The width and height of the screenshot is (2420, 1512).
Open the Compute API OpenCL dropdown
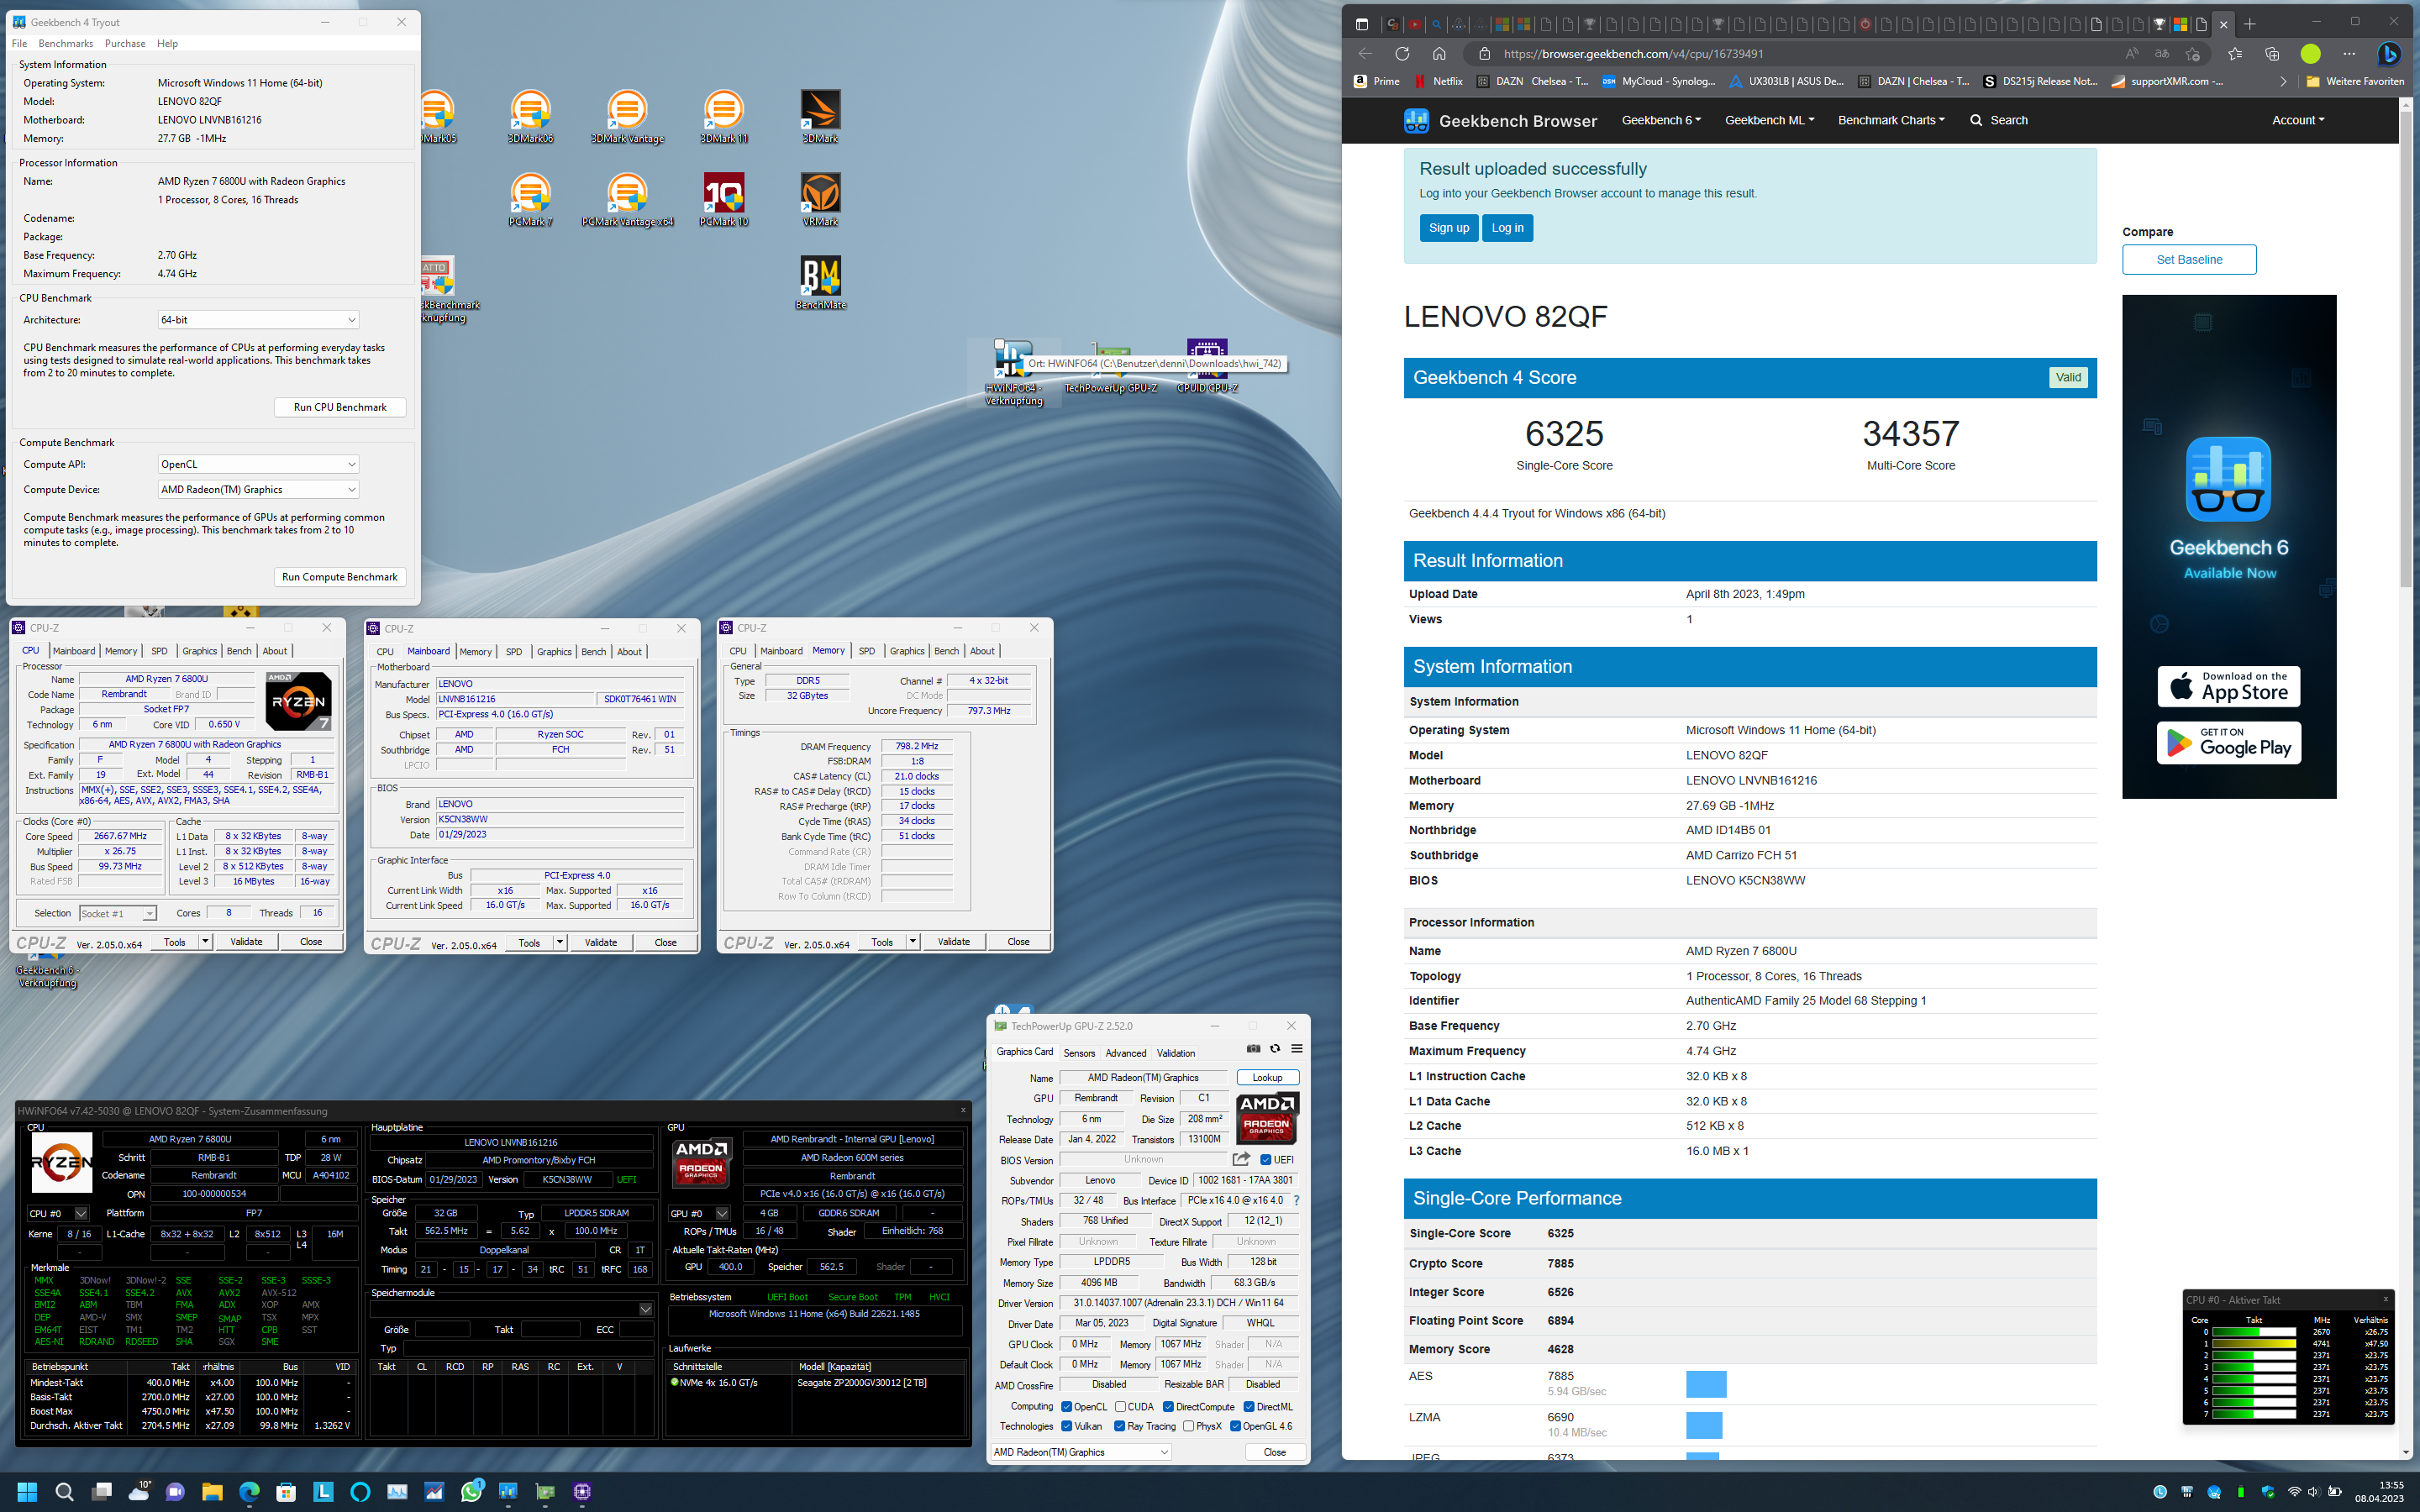258,464
